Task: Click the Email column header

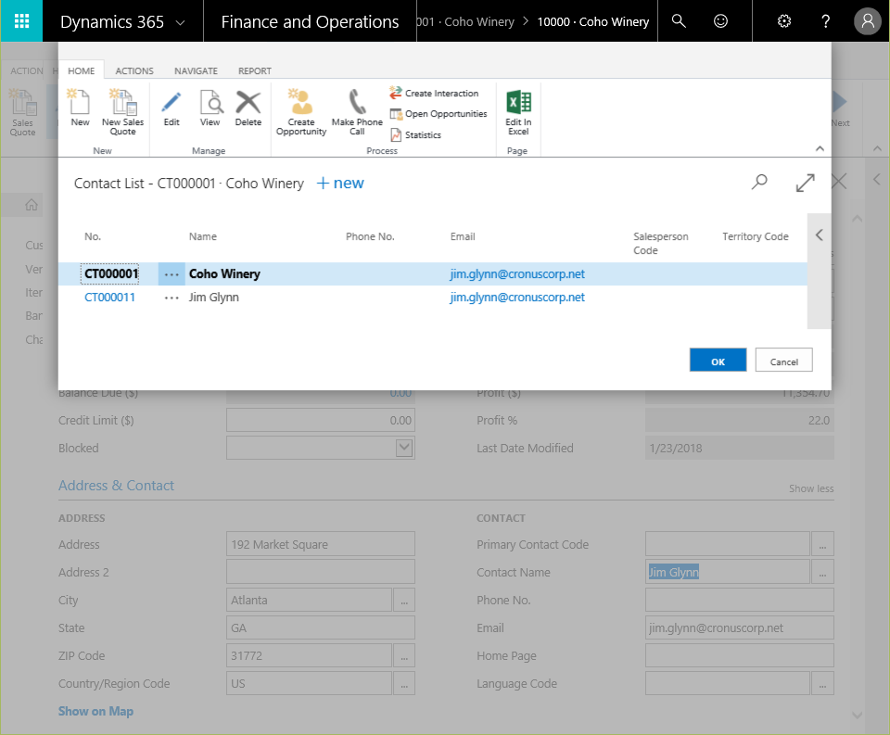Action: point(463,236)
